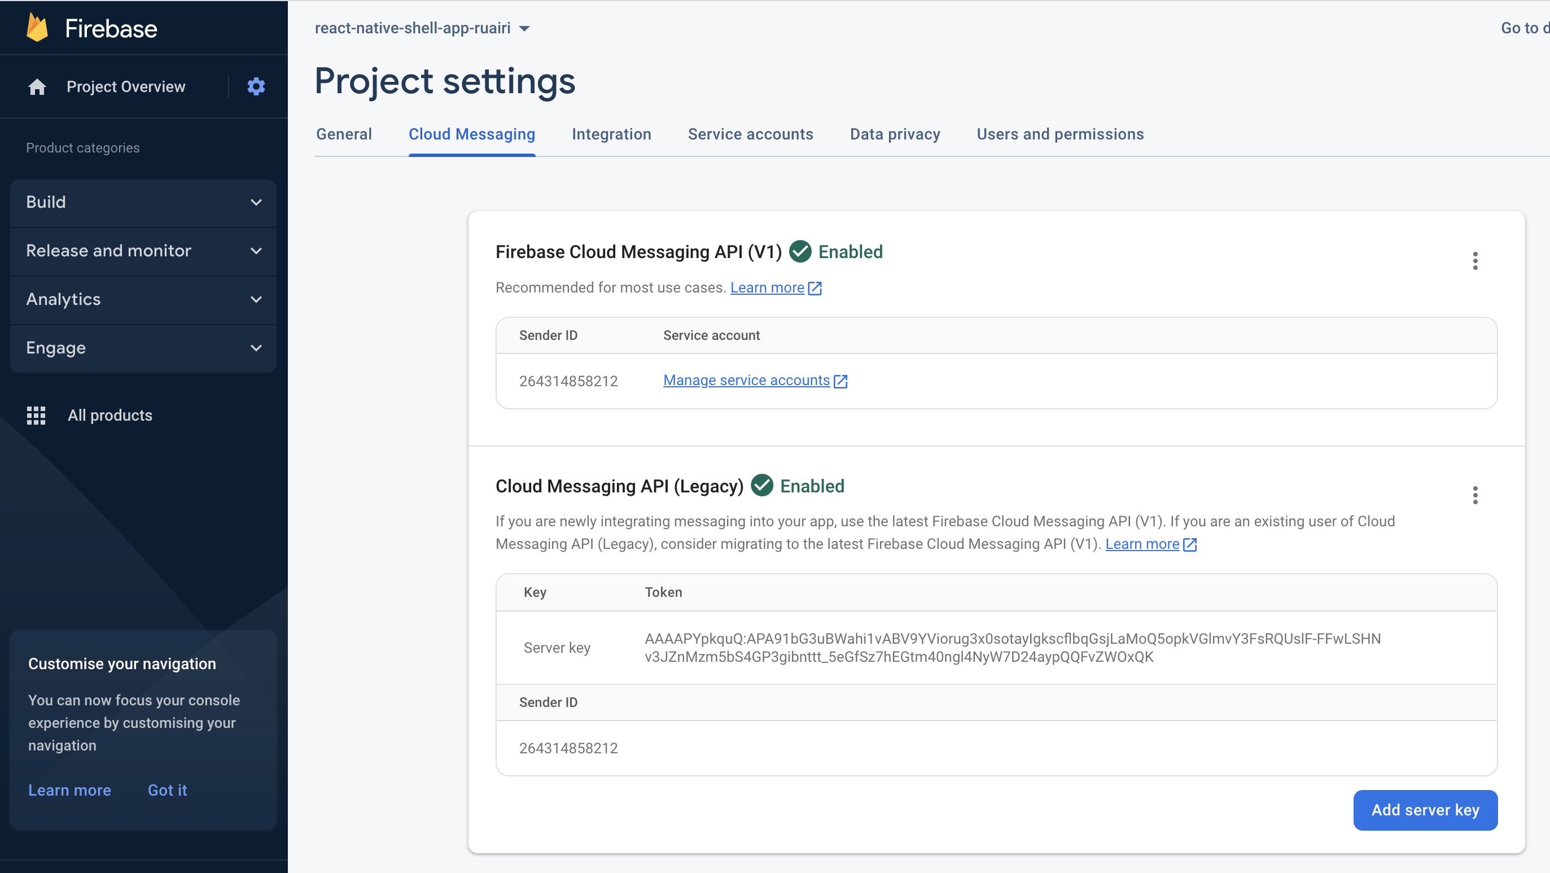The height and width of the screenshot is (873, 1550).
Task: Follow the Learn more link in the Legacy description
Action: (x=1142, y=544)
